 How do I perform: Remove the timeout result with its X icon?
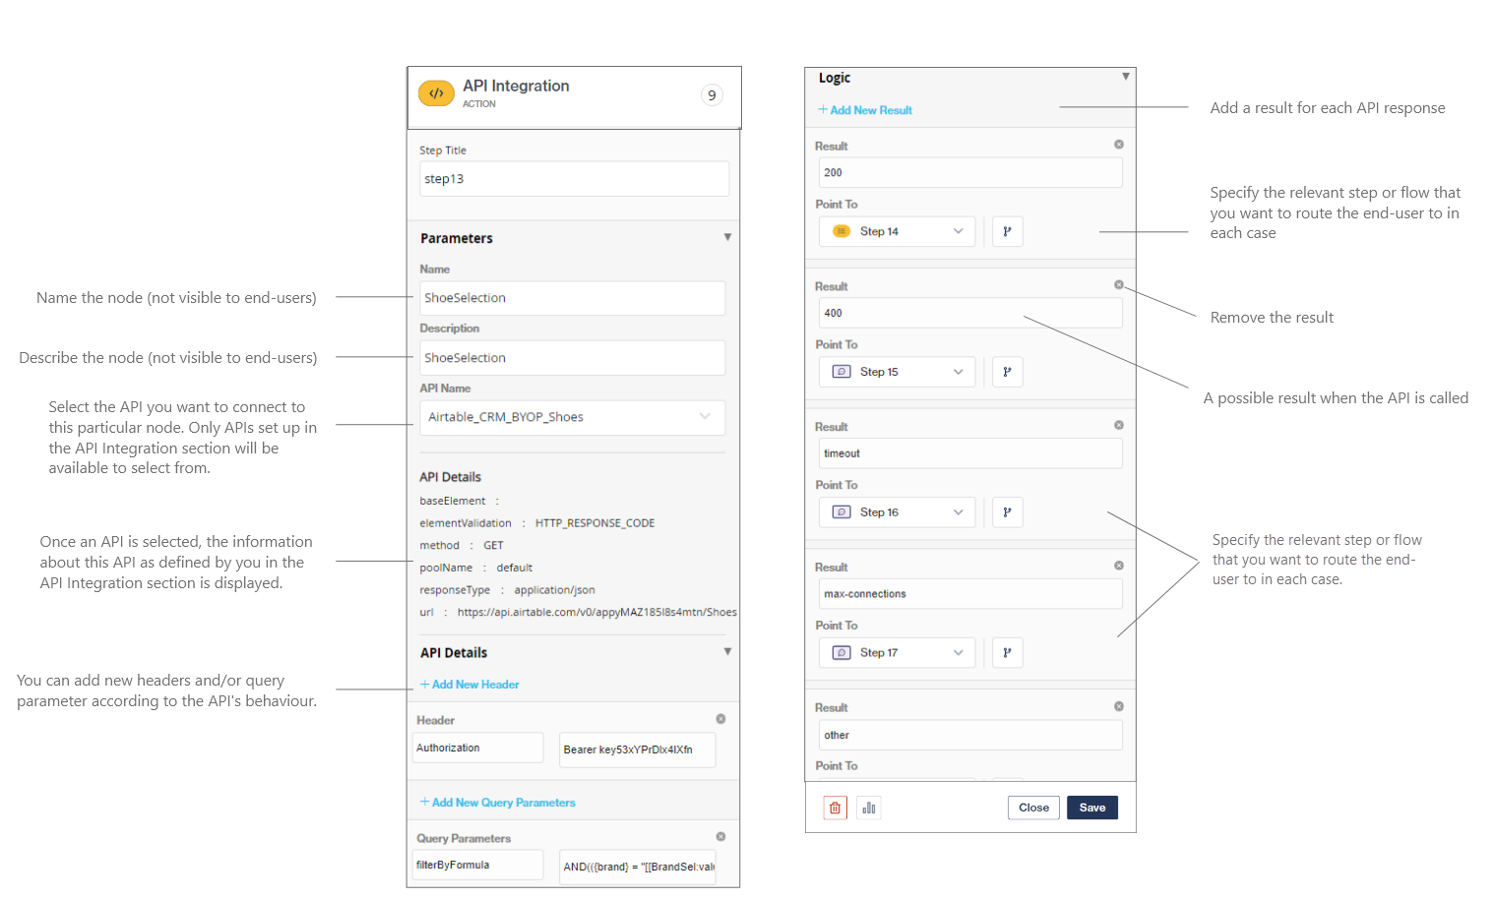(x=1118, y=424)
